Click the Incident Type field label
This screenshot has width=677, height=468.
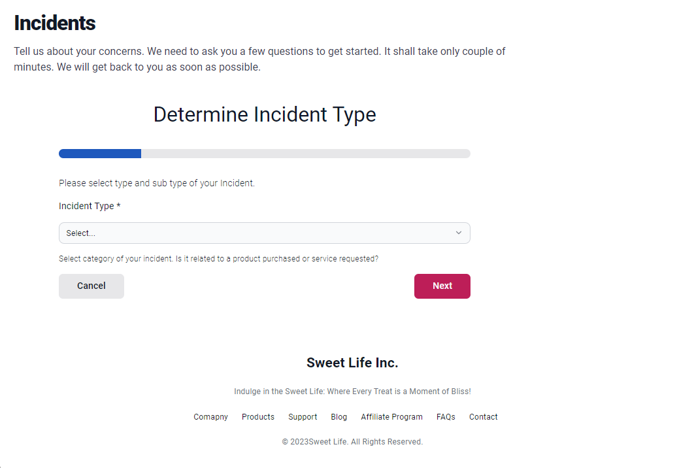pyautogui.click(x=90, y=206)
